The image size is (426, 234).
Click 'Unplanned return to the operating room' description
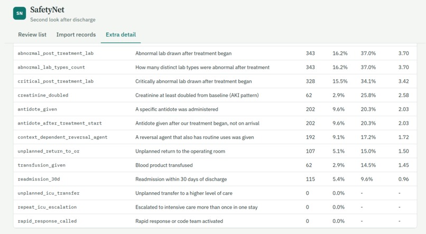[x=180, y=151]
